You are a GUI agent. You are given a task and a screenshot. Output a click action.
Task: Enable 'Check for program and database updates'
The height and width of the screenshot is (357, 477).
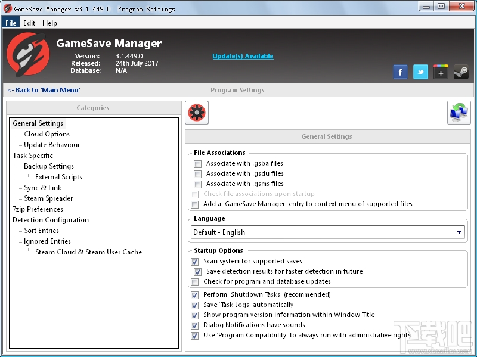(x=194, y=281)
